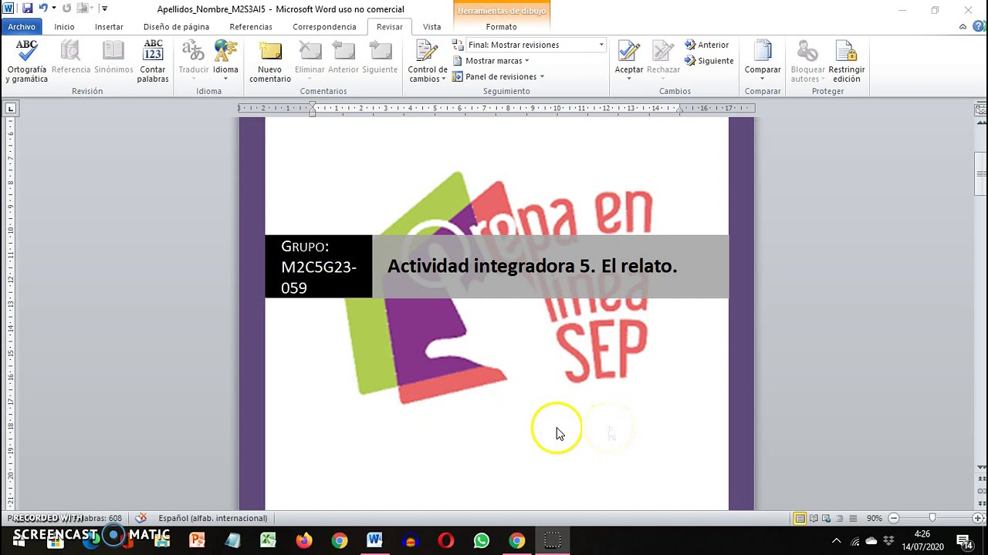The width and height of the screenshot is (988, 555).
Task: Add a Nuevo comentario
Action: pyautogui.click(x=270, y=62)
